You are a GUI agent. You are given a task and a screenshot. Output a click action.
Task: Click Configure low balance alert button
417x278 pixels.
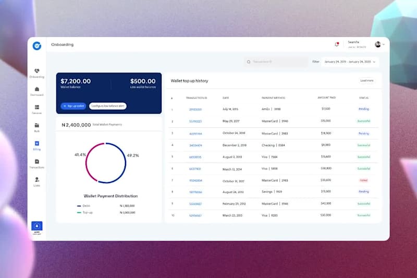tap(108, 106)
